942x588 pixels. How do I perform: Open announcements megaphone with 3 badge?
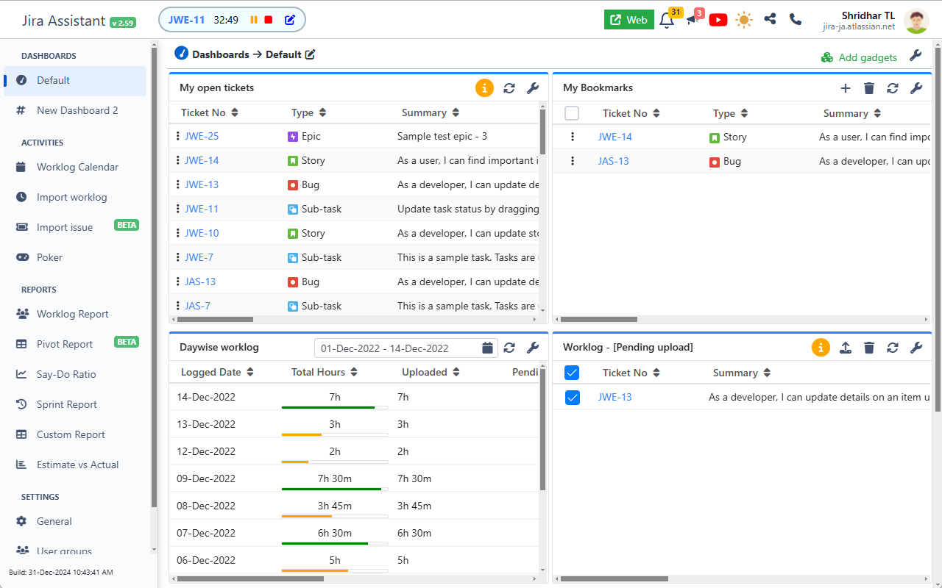[x=693, y=20]
